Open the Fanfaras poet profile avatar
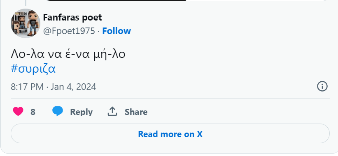 click(x=26, y=23)
